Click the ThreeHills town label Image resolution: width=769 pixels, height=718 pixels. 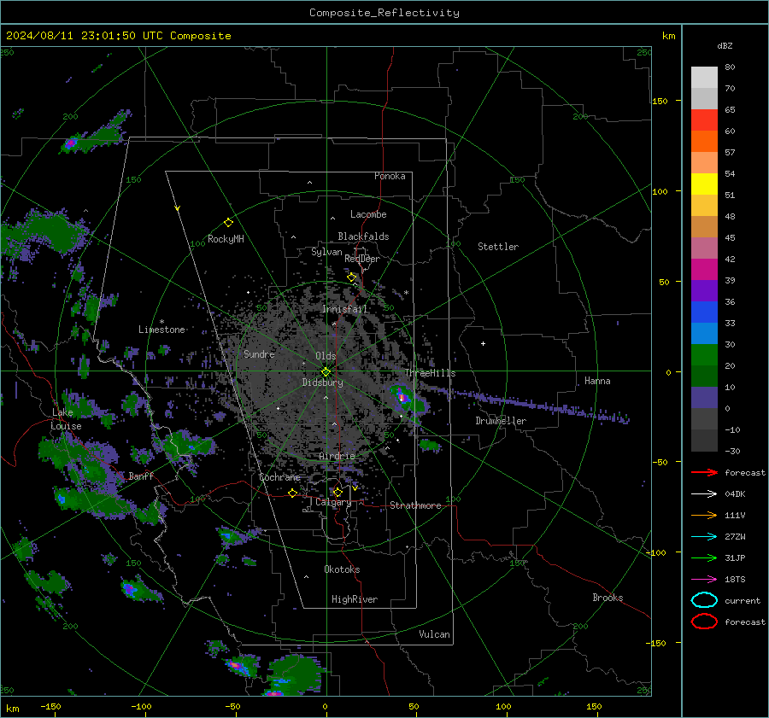pos(430,373)
